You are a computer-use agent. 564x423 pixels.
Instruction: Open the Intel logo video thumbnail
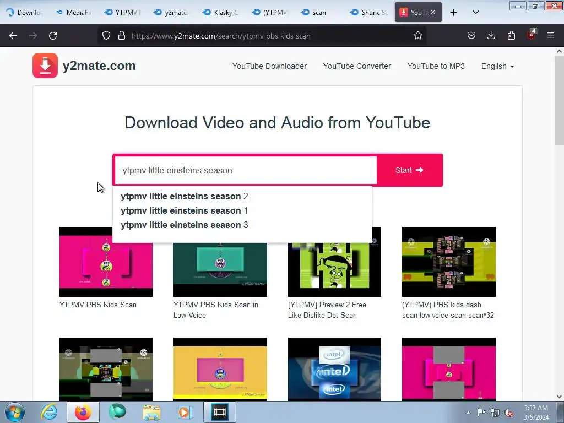(334, 369)
